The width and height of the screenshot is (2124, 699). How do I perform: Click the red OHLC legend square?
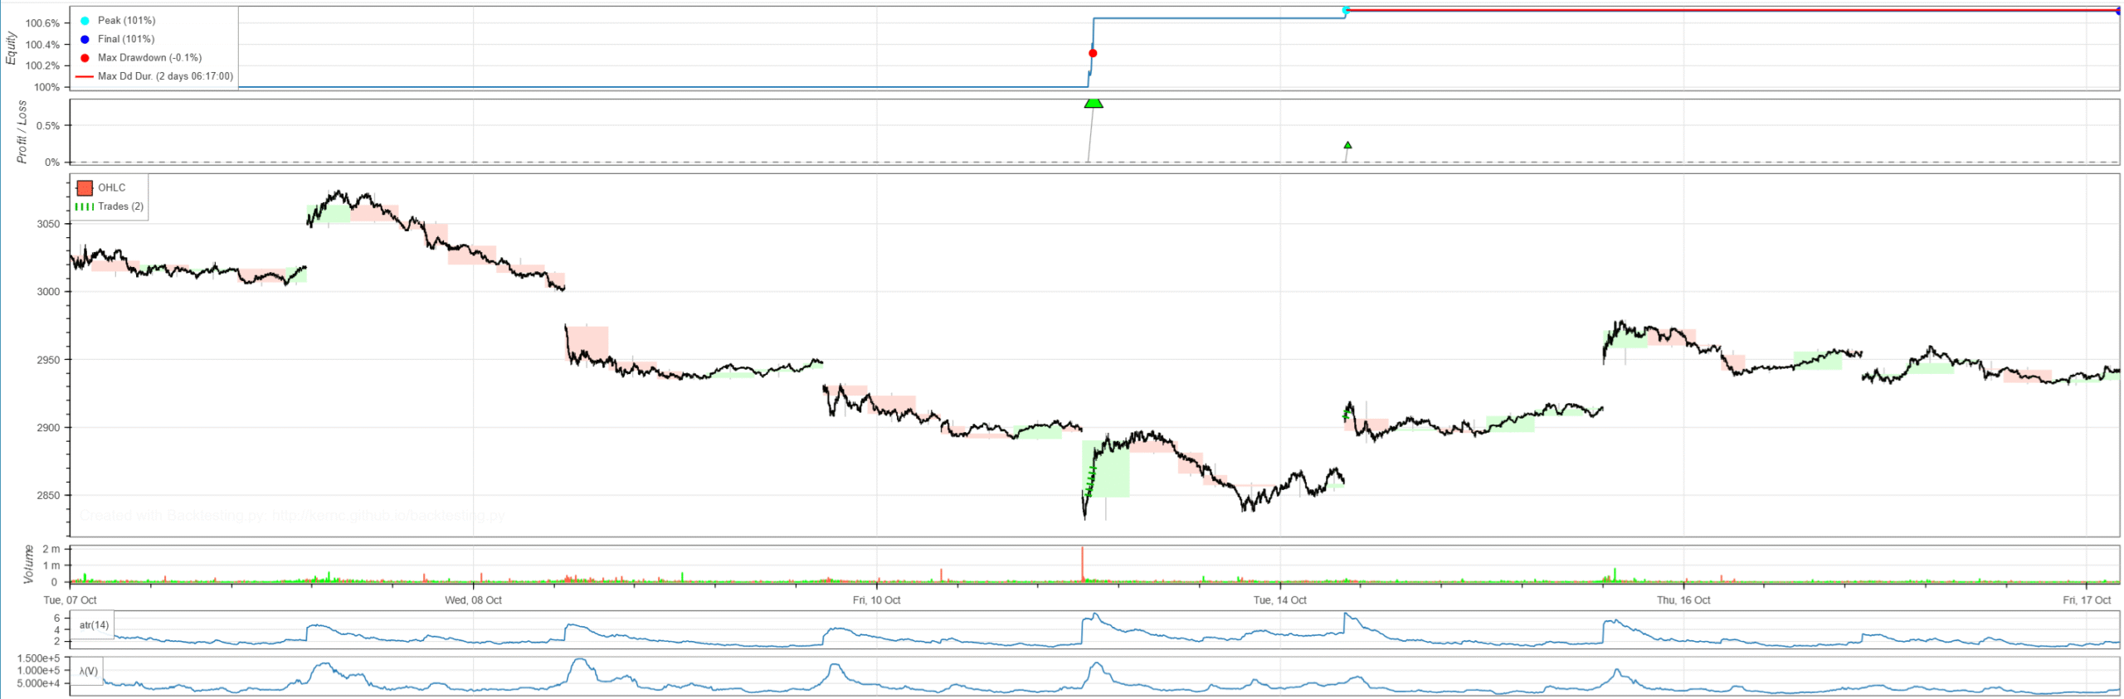(x=85, y=188)
